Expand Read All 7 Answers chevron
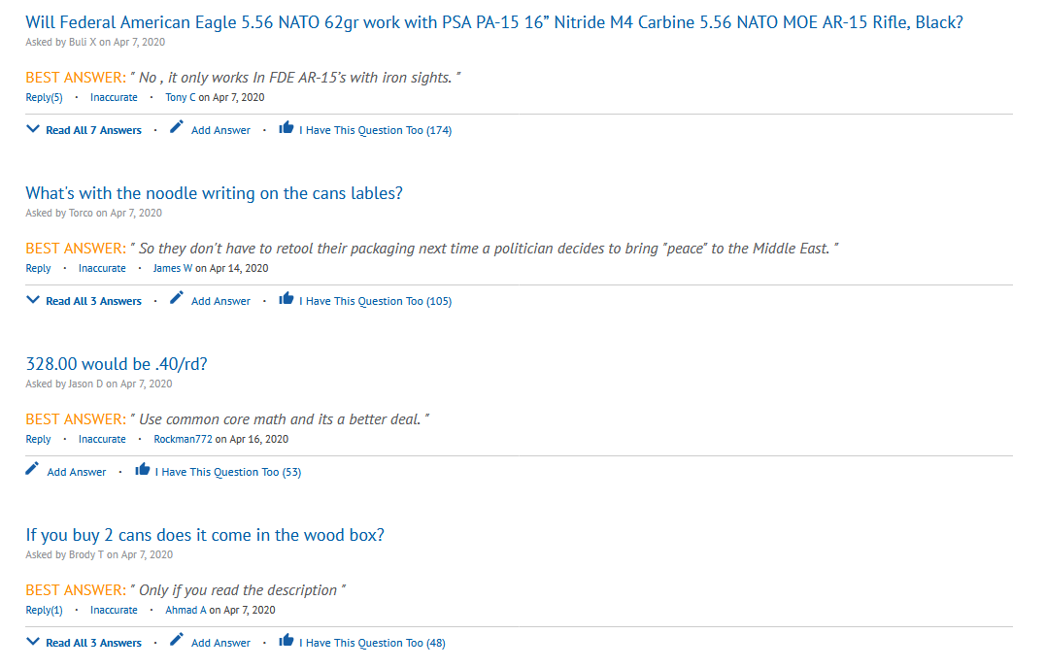 [x=33, y=129]
